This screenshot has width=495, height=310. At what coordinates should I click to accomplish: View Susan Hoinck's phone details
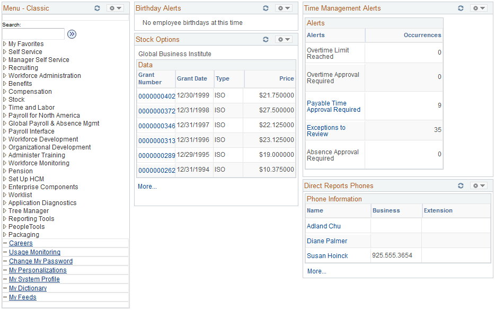[328, 255]
